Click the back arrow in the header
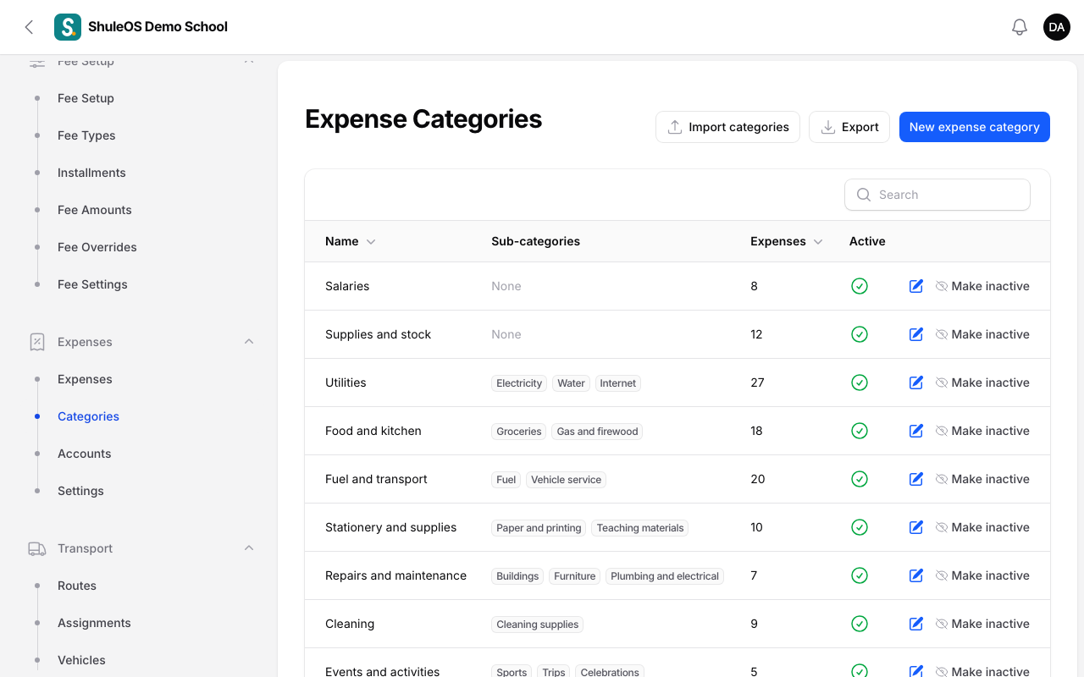The image size is (1084, 677). click(x=29, y=27)
